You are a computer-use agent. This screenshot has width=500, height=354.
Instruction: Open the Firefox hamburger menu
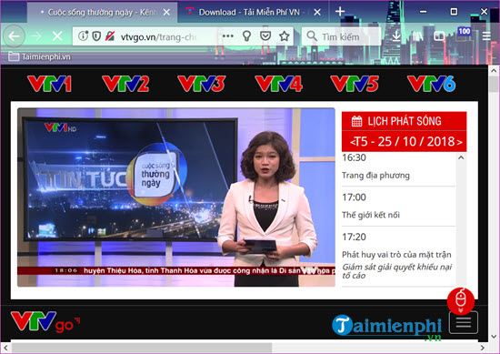coord(486,36)
